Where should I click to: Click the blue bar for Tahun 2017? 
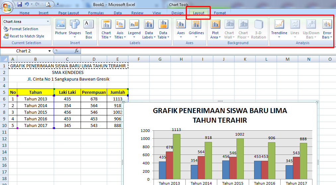[289, 172]
